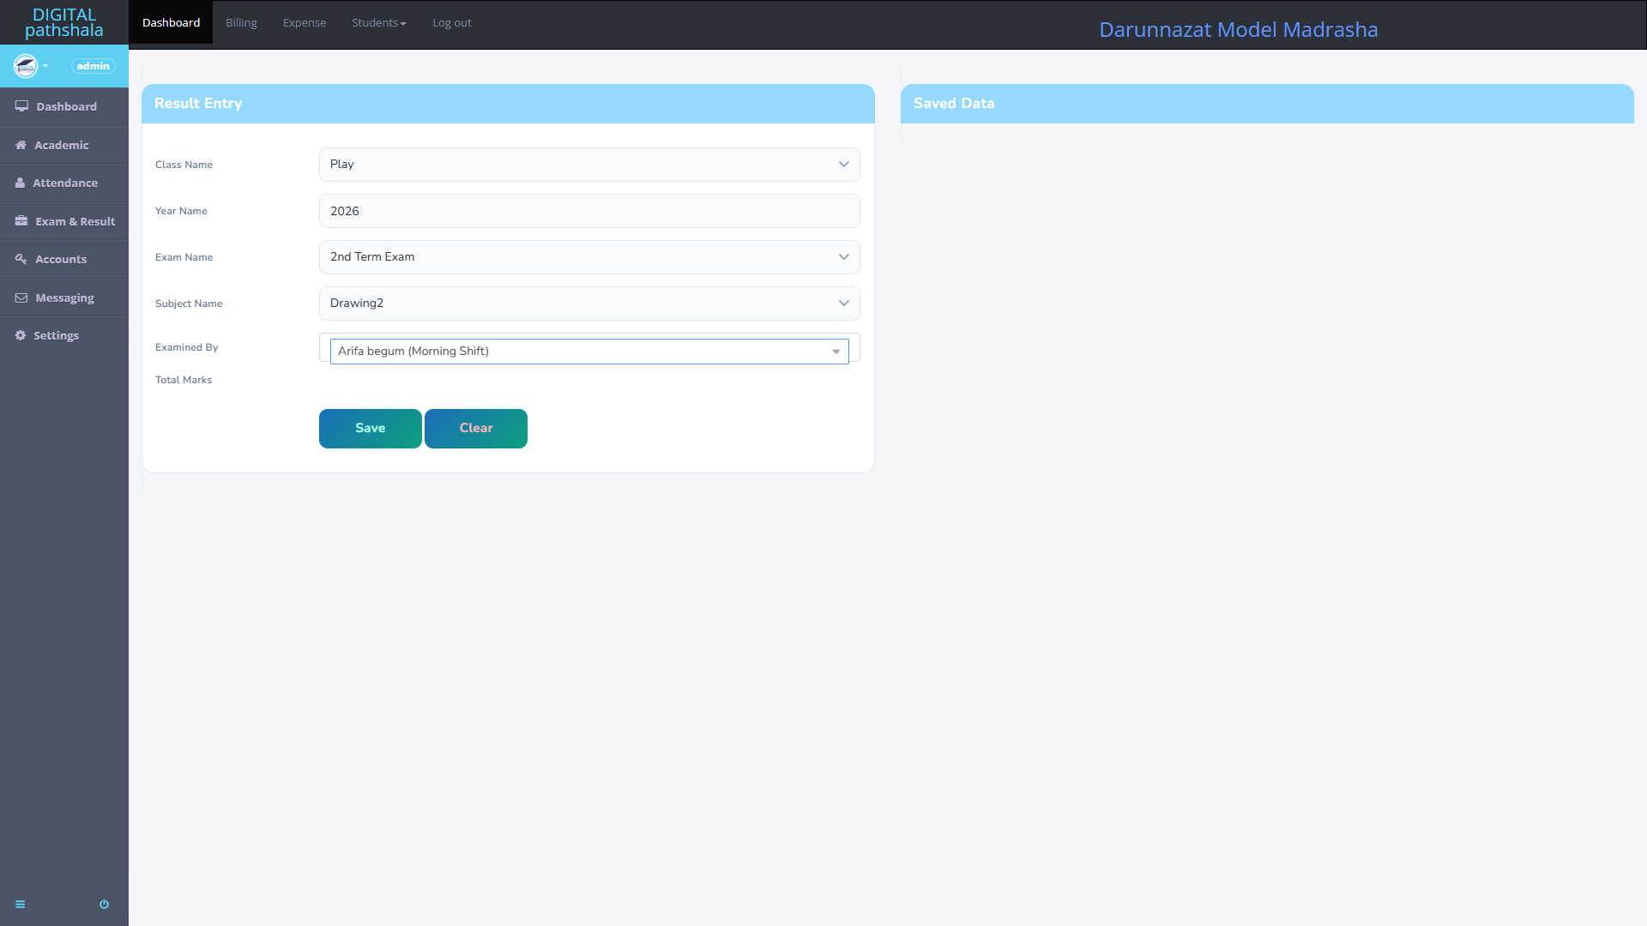Click the Messaging envelope icon
This screenshot has width=1647, height=926.
tap(21, 298)
